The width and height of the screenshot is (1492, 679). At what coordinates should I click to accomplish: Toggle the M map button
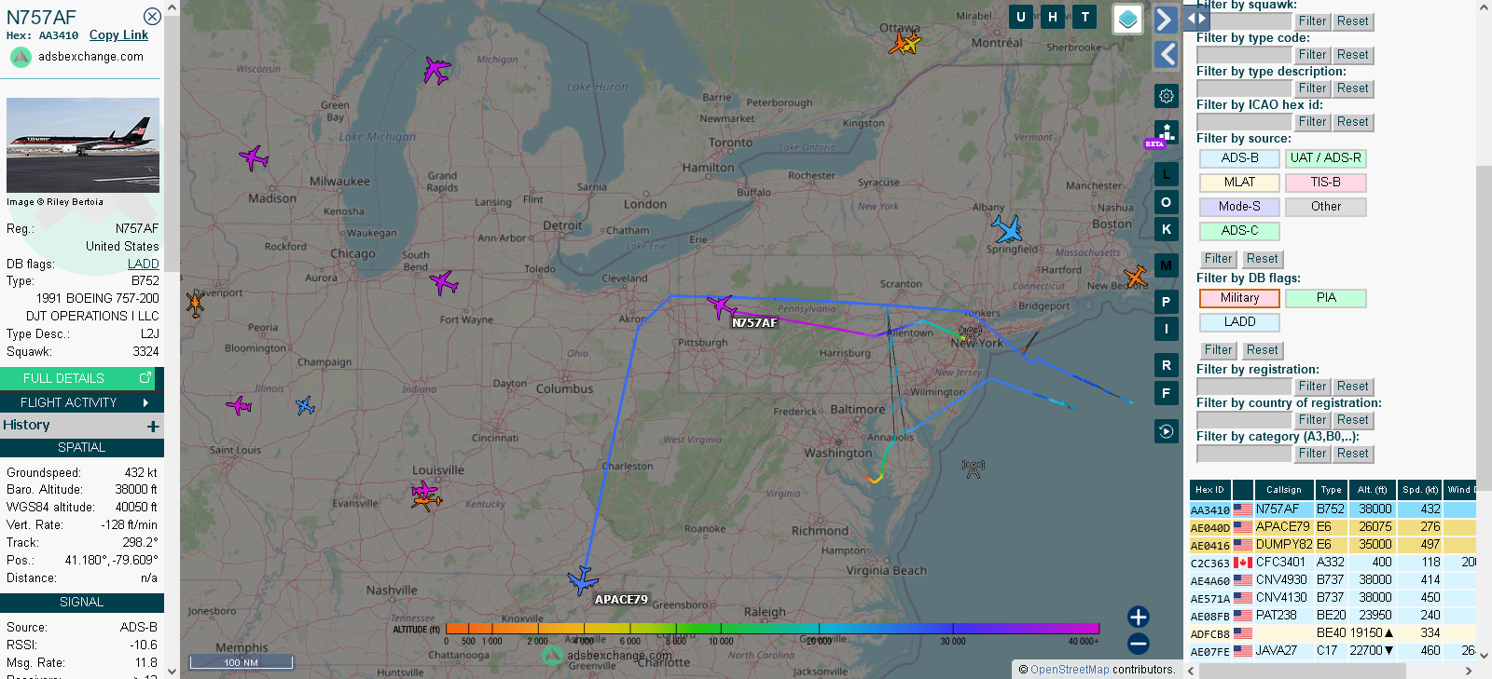point(1166,265)
